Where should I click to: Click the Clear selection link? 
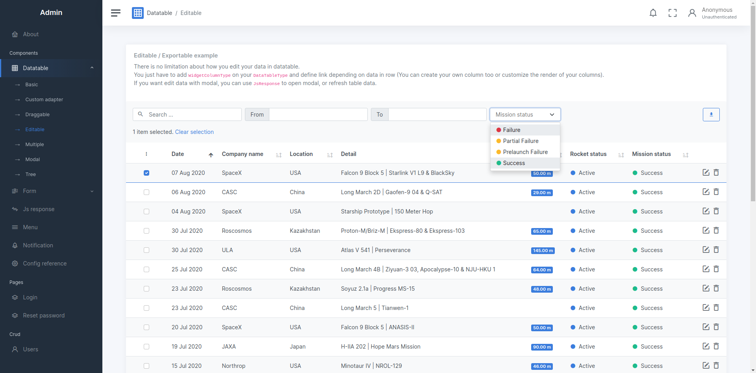click(195, 132)
